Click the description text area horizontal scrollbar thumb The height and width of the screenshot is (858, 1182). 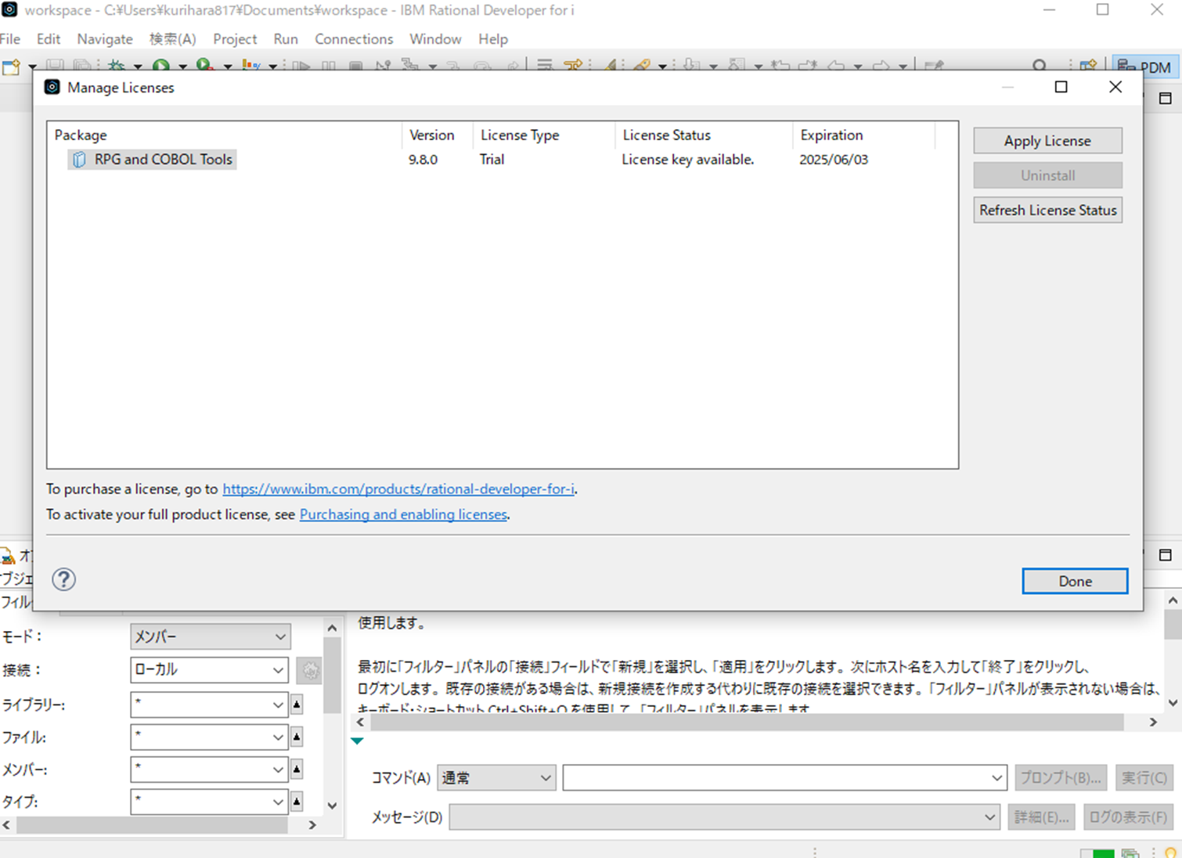coord(745,722)
